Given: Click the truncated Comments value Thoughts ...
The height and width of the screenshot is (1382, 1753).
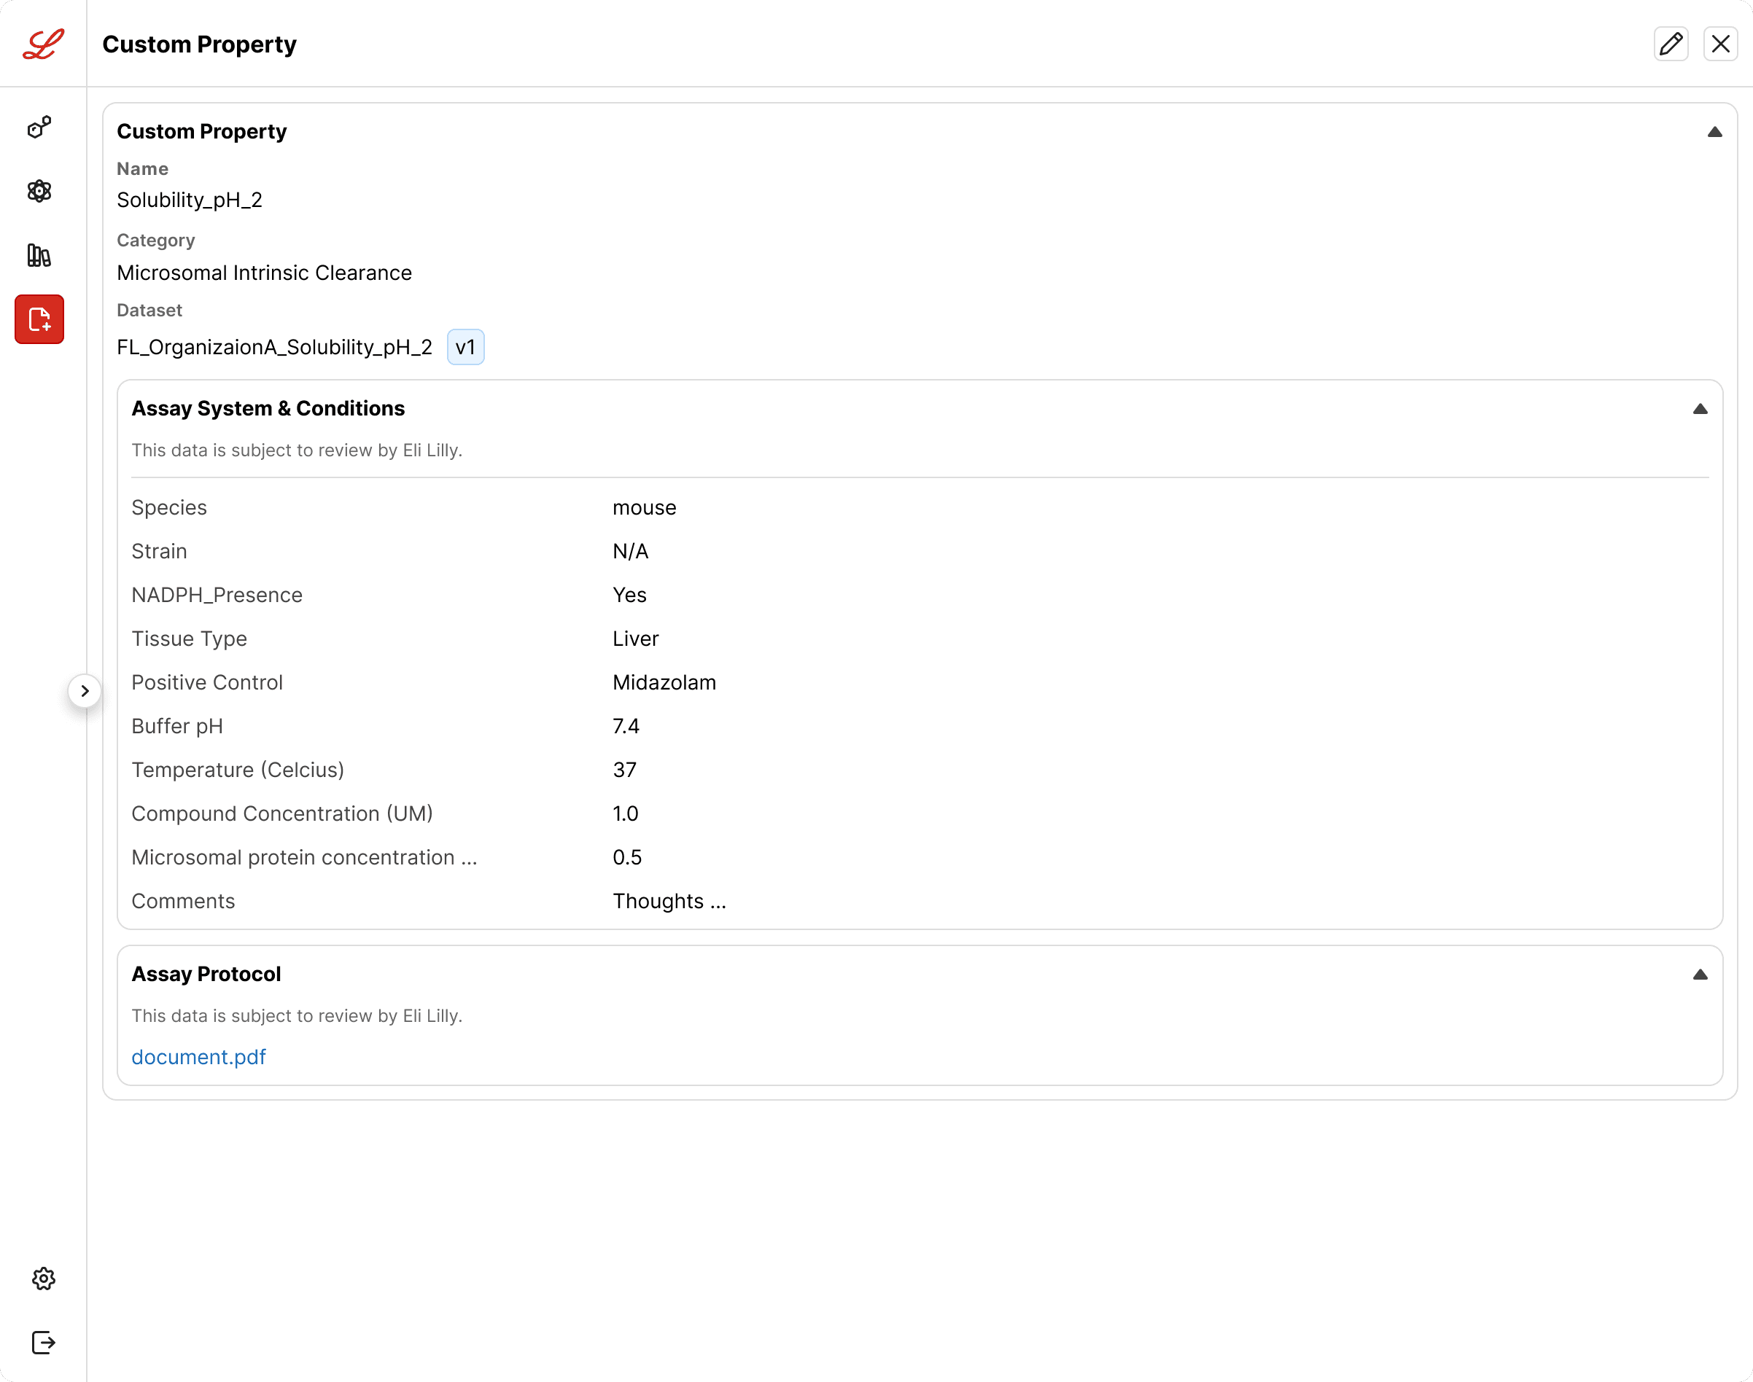Looking at the screenshot, I should coord(669,901).
